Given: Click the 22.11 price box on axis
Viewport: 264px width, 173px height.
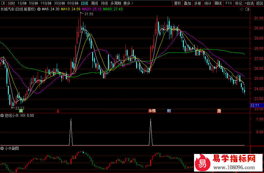Looking at the screenshot, I should pyautogui.click(x=257, y=105).
